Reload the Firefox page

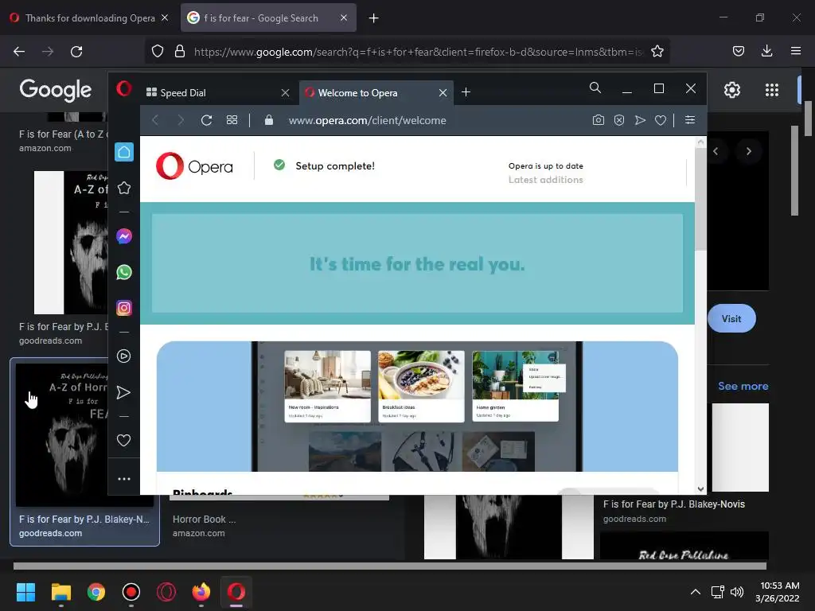point(76,52)
